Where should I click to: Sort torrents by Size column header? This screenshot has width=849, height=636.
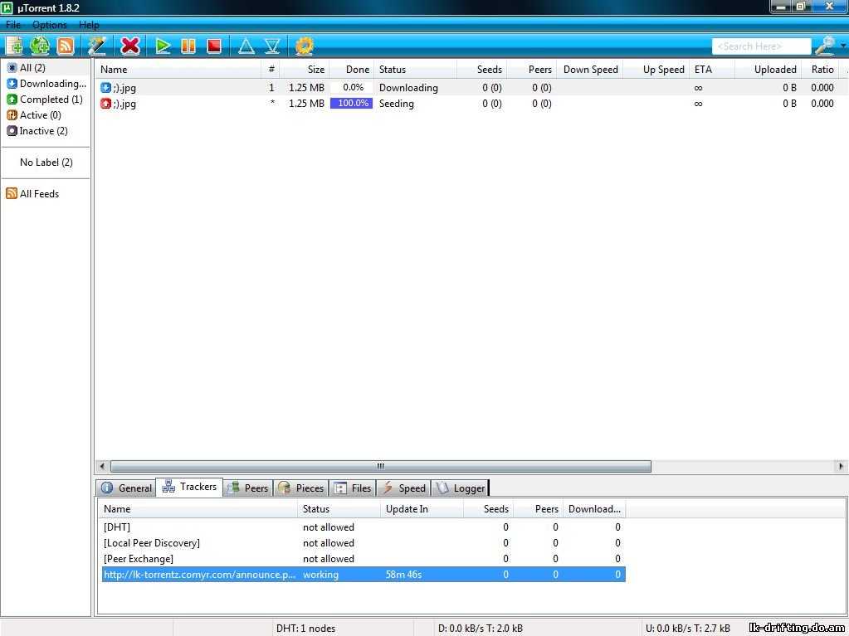[x=304, y=69]
